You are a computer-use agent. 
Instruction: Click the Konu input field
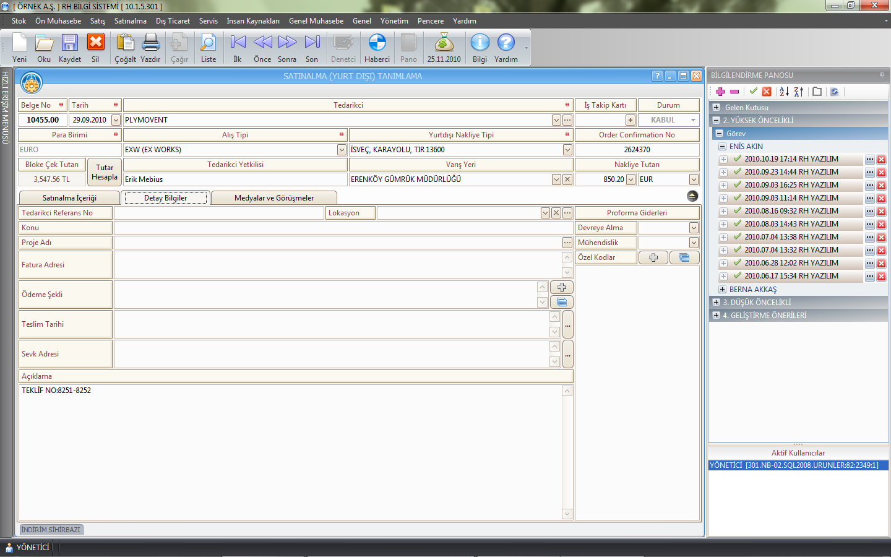[343, 228]
